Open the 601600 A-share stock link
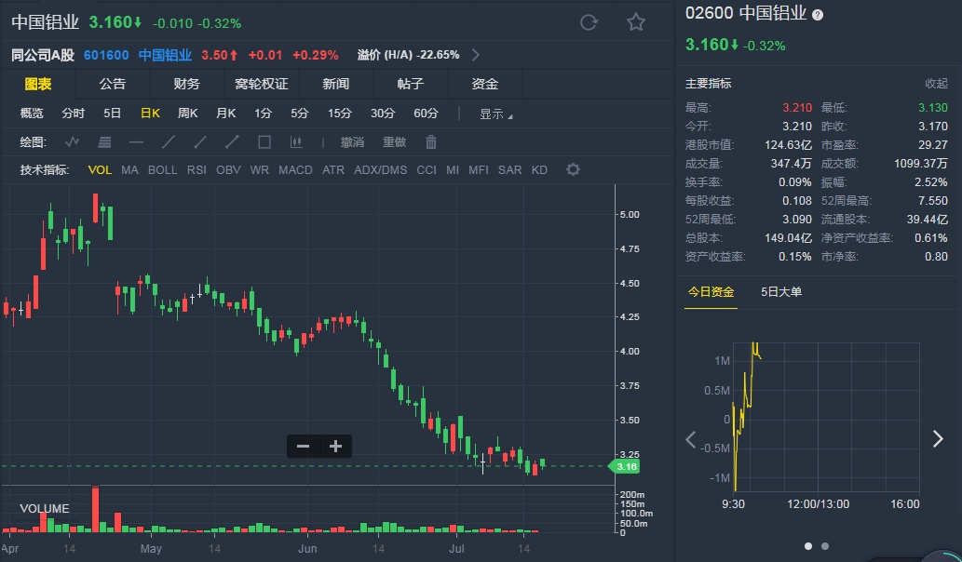 [x=106, y=55]
